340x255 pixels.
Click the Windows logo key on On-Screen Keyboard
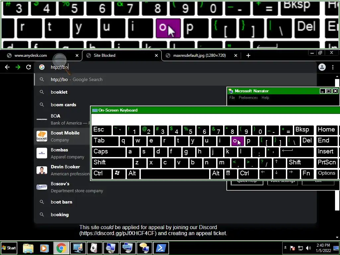pyautogui.click(x=119, y=174)
